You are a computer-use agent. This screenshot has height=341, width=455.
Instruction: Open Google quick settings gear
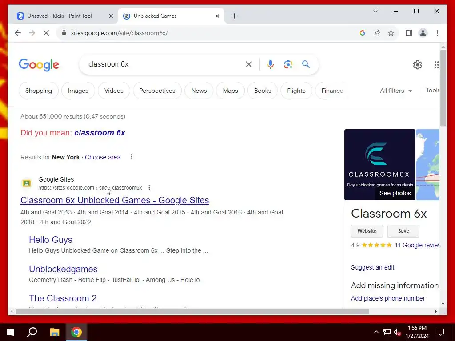pos(418,65)
